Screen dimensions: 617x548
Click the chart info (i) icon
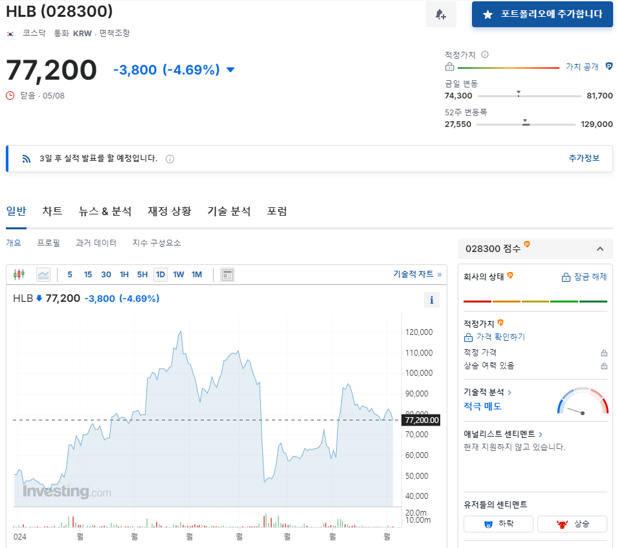(431, 299)
